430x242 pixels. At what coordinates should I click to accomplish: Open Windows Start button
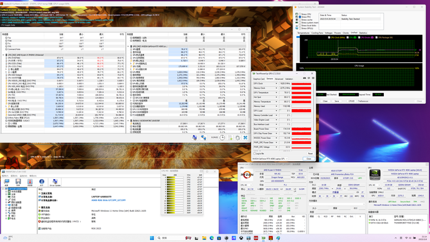coord(151,238)
